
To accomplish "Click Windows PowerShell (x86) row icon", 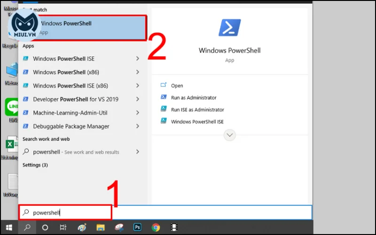I will click(26, 72).
